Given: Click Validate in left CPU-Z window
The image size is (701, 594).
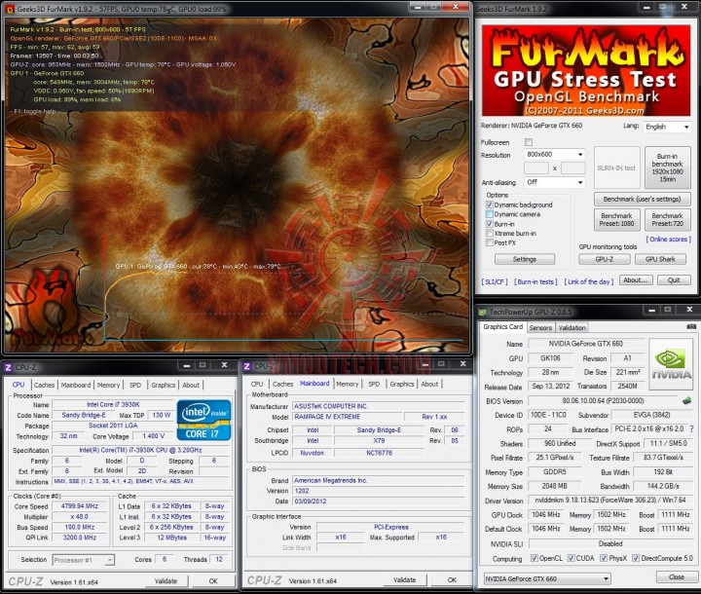Looking at the screenshot, I should point(166,581).
